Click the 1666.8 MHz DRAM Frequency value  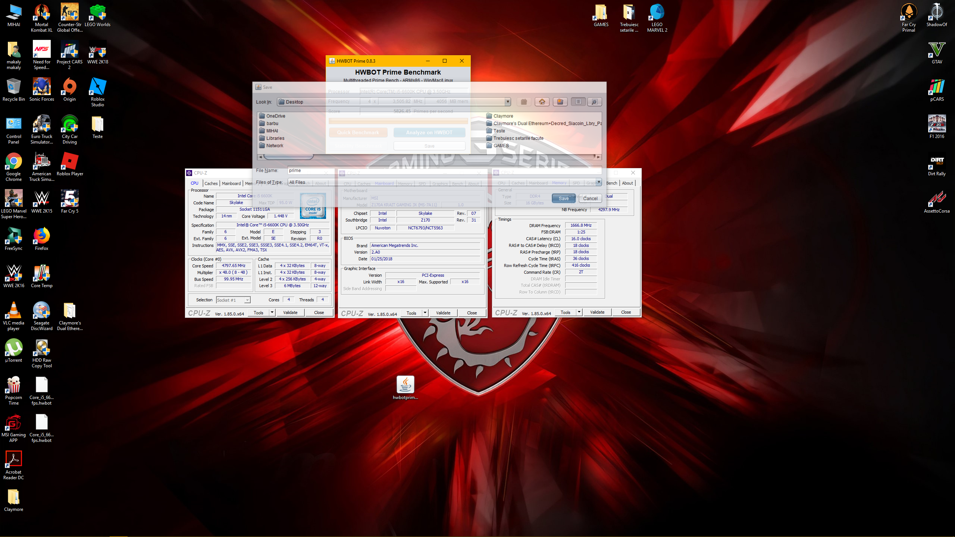(581, 225)
